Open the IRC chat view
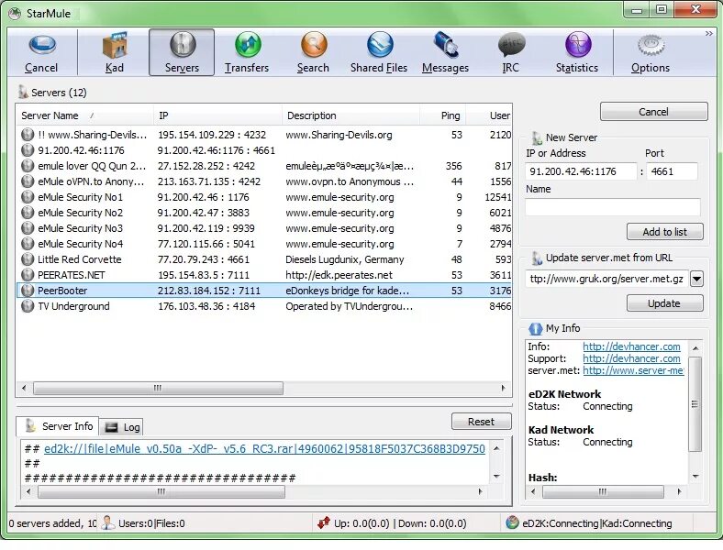This screenshot has height=550, width=723. pos(510,52)
